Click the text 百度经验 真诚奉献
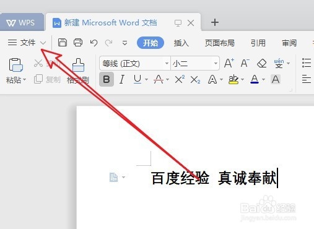The height and width of the screenshot is (229, 314). (214, 178)
